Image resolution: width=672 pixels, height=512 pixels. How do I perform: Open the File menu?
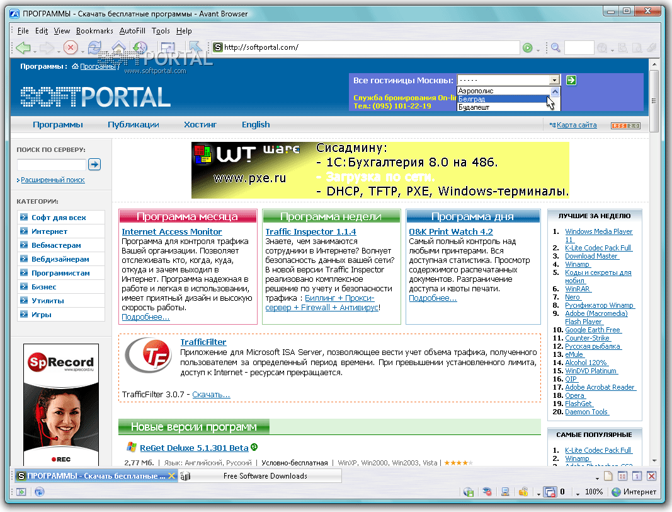(23, 30)
